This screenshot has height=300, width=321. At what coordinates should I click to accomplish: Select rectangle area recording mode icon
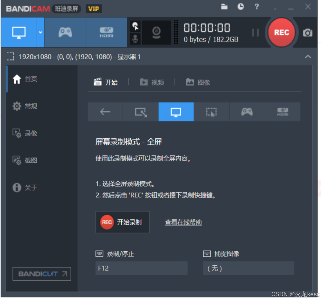pos(141,112)
